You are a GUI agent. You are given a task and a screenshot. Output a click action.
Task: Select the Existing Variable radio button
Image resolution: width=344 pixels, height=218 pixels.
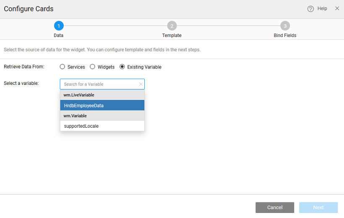[x=122, y=67]
